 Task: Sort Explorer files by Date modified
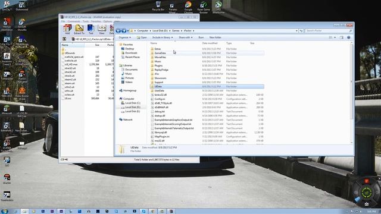210,43
